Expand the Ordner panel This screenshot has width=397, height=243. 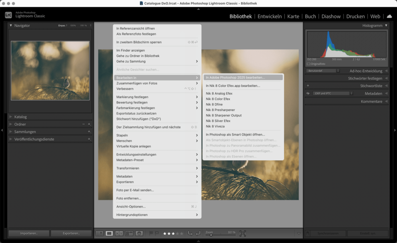[10, 124]
